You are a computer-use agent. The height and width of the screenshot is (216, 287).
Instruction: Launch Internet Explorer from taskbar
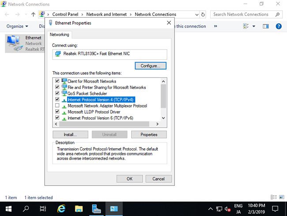point(61,209)
